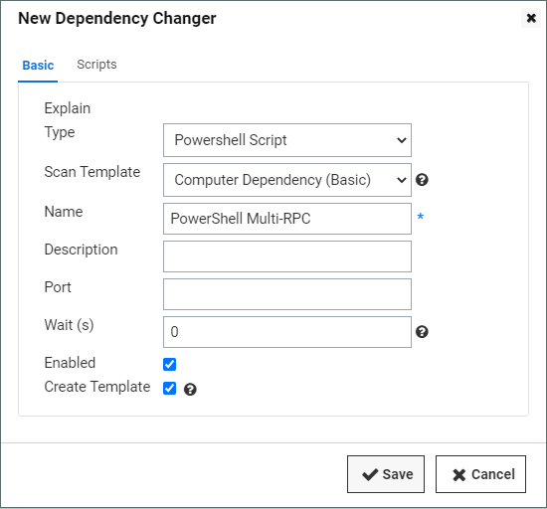Screen dimensions: 547x509
Task: Cancel the dialog
Action: coord(480,474)
